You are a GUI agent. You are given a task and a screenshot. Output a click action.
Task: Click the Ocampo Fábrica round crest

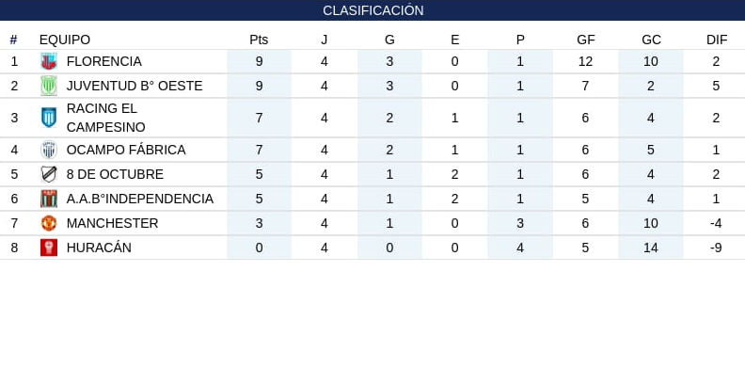[49, 150]
